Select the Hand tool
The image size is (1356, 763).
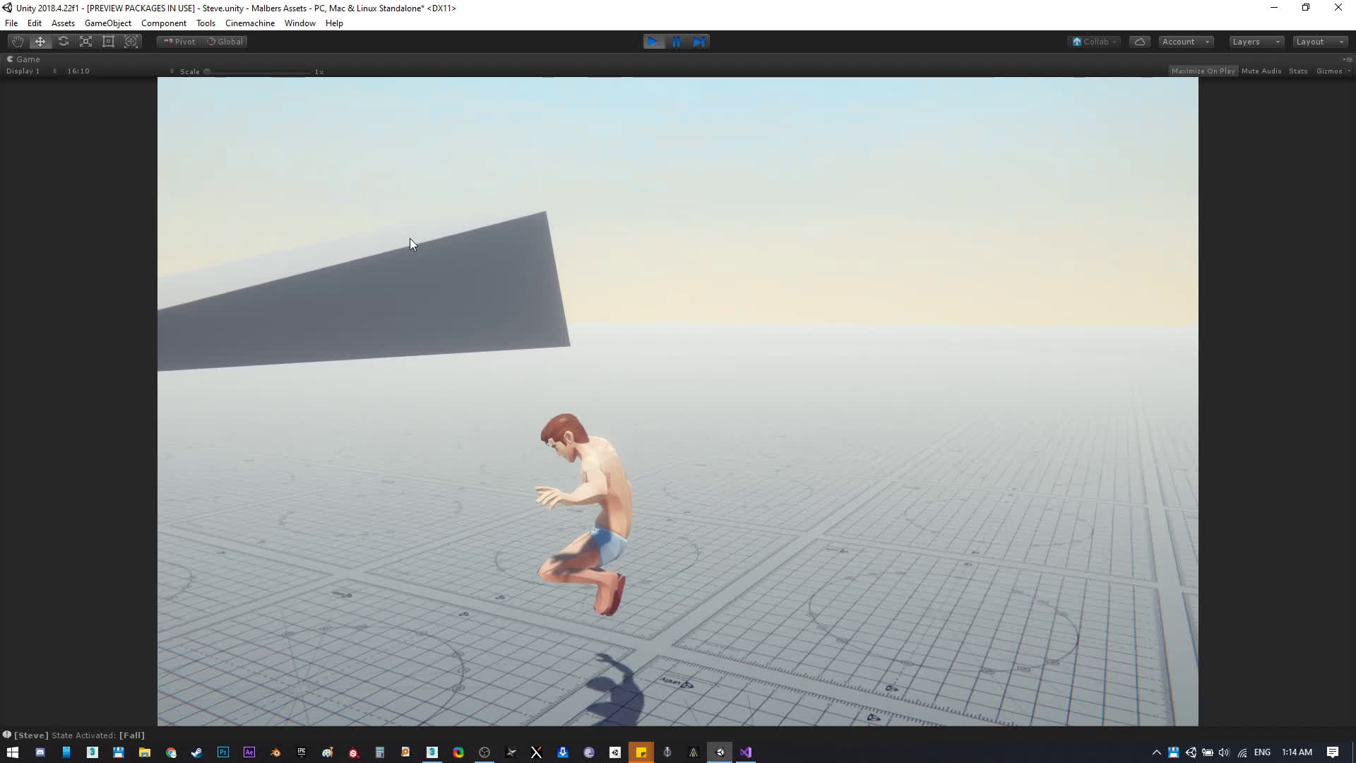17,42
